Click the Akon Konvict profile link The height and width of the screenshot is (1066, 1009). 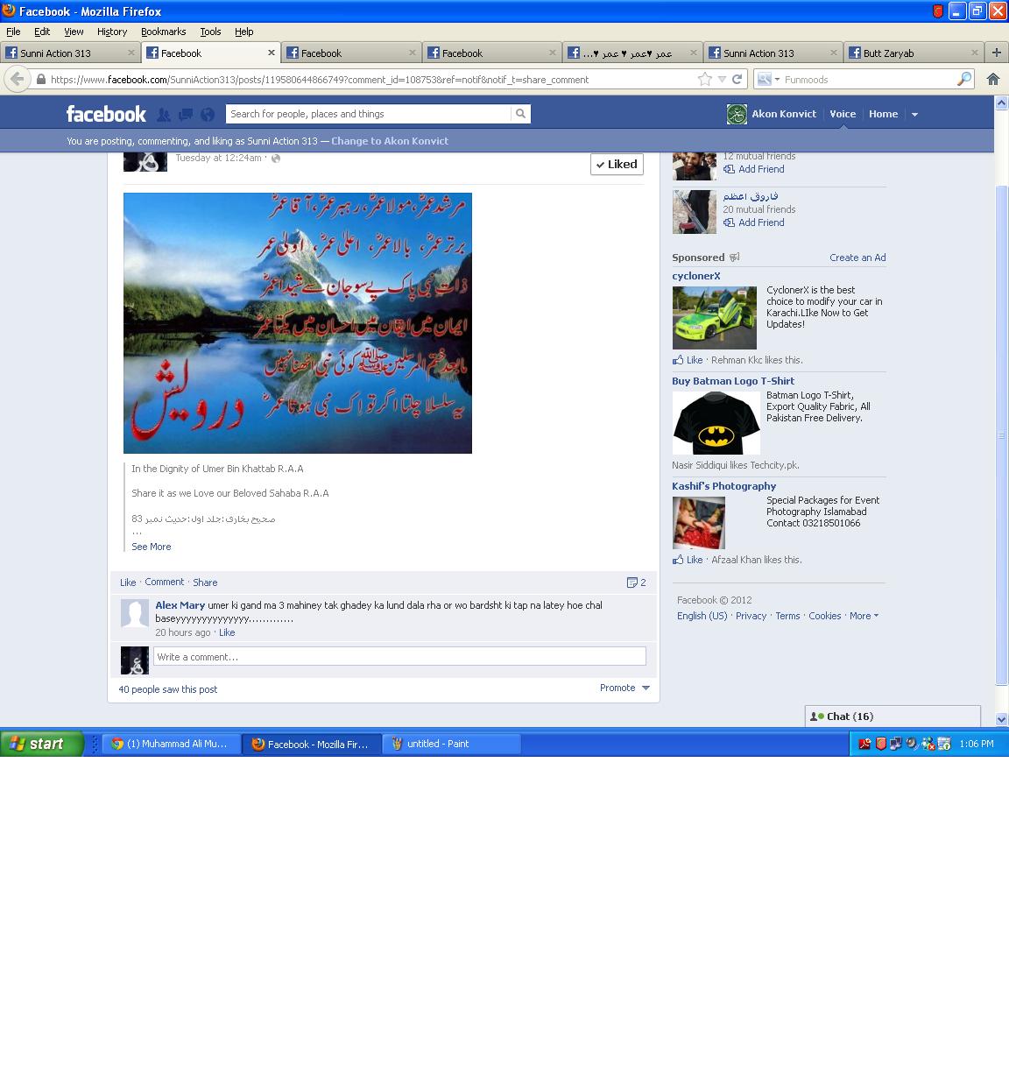(784, 114)
